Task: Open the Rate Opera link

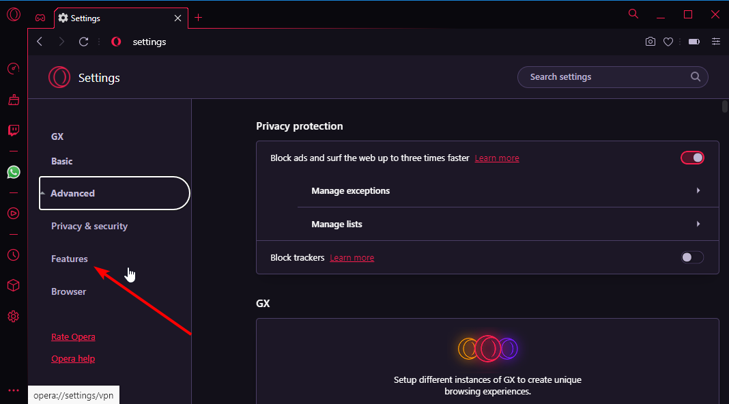Action: pyautogui.click(x=73, y=336)
